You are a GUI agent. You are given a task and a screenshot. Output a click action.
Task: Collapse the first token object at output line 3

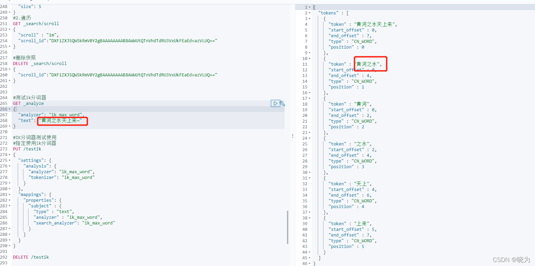coord(310,19)
